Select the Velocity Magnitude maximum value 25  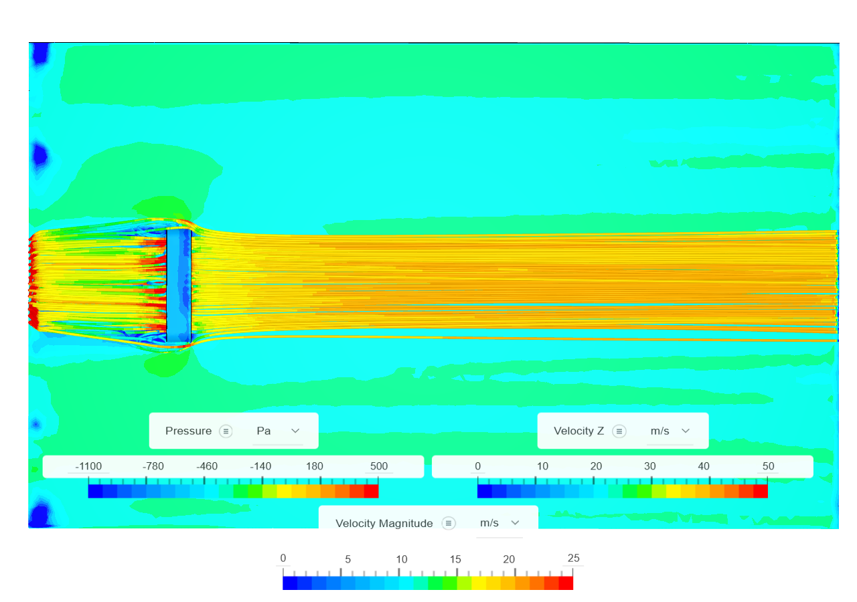click(573, 559)
